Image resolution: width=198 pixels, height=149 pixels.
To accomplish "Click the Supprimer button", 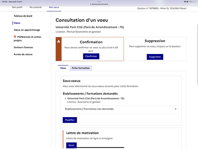I will 155,57.
